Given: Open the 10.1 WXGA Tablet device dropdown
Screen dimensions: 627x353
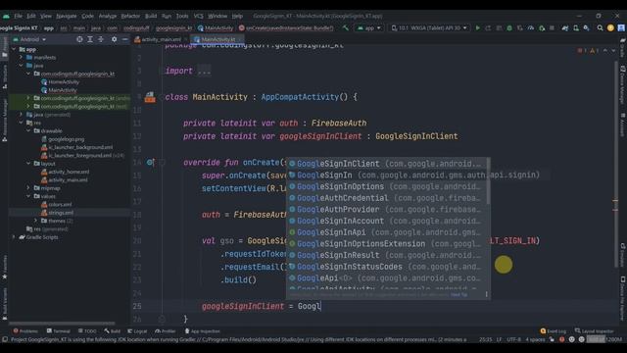Looking at the screenshot, I should tap(429, 28).
